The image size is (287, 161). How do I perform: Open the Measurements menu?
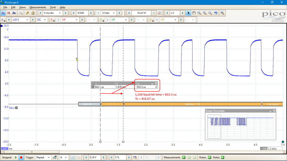38,7
